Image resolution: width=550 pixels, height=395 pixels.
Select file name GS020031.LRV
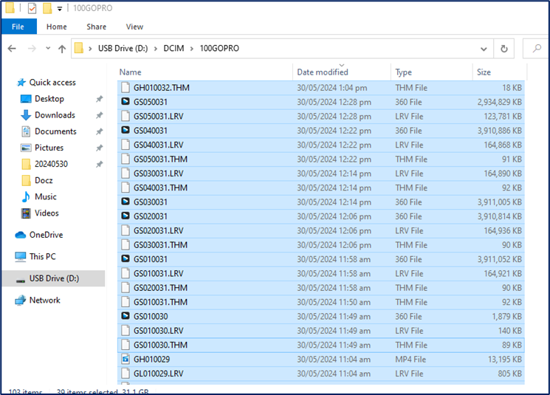click(x=159, y=231)
